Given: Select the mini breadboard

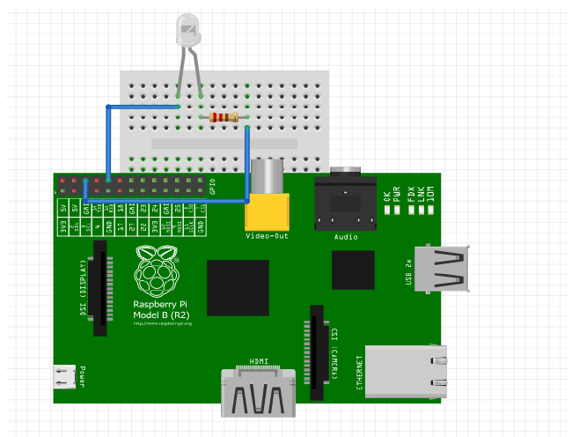Looking at the screenshot, I should click(224, 122).
